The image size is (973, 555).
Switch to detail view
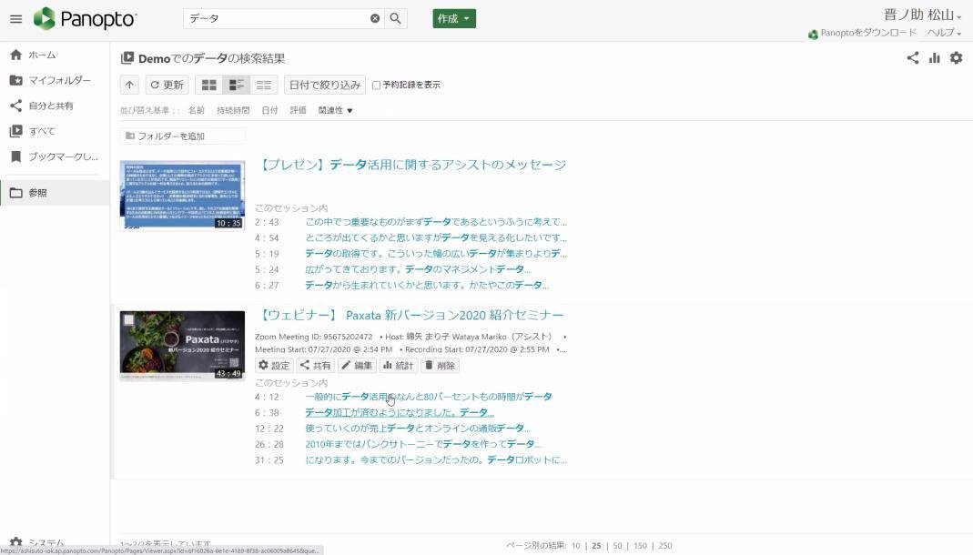pyautogui.click(x=237, y=85)
